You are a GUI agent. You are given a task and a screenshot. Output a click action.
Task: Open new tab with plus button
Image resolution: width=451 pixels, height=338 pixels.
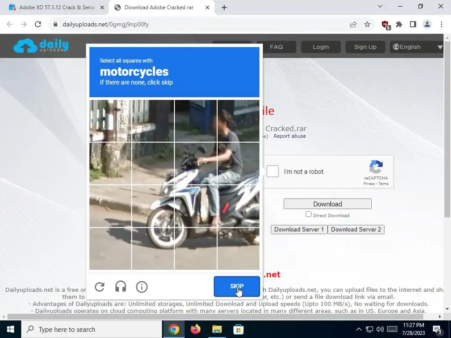click(x=224, y=8)
